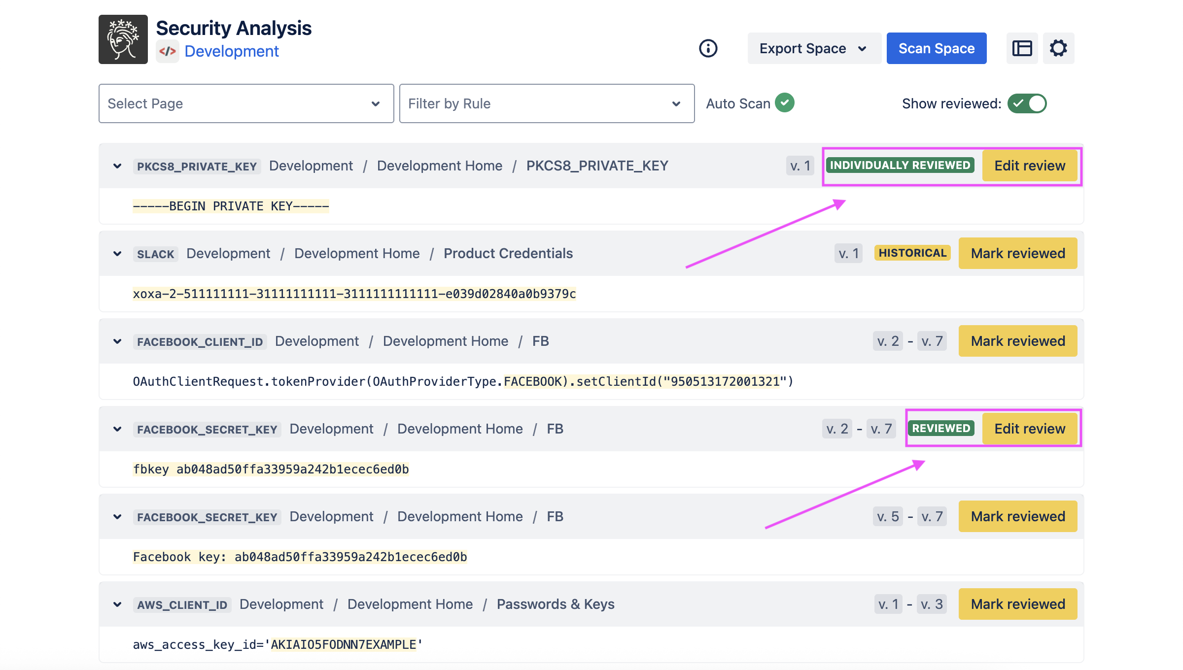Collapse the SLACK finding row
The image size is (1183, 670).
coord(117,254)
